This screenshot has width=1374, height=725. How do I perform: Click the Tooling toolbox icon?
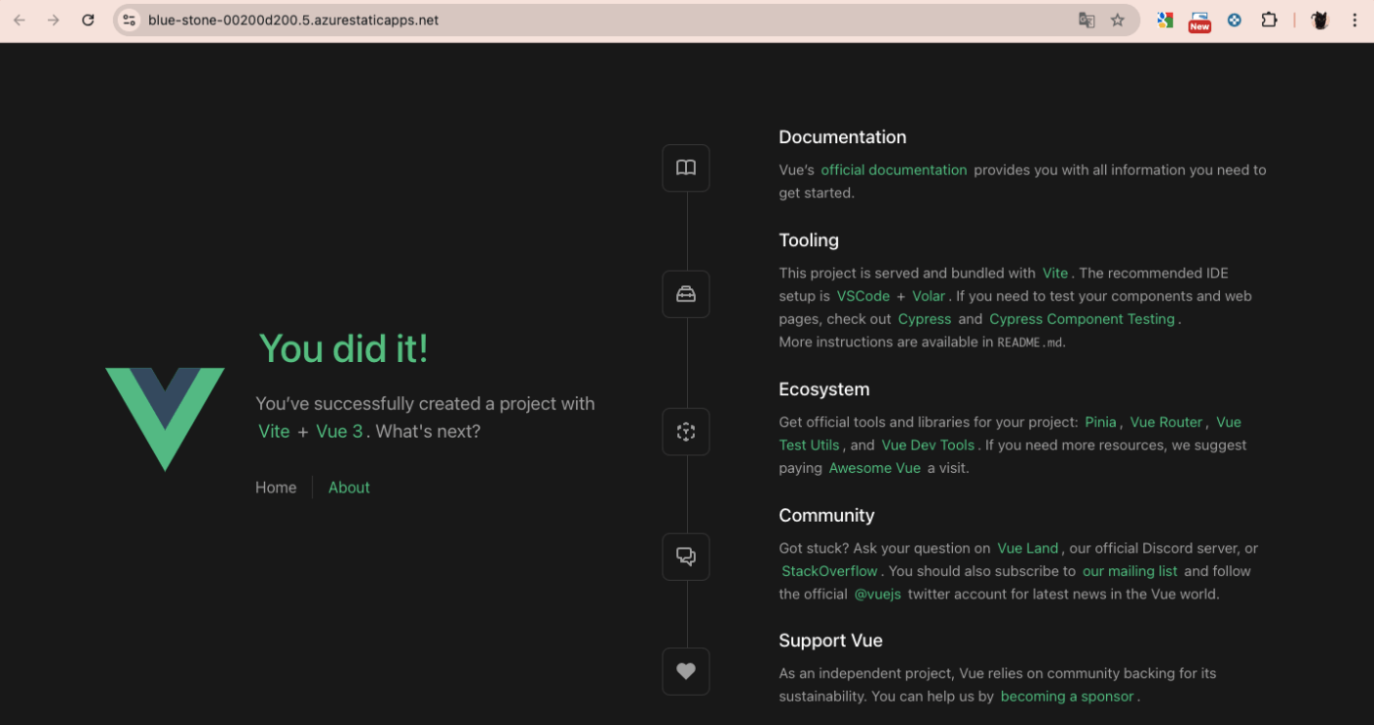686,294
